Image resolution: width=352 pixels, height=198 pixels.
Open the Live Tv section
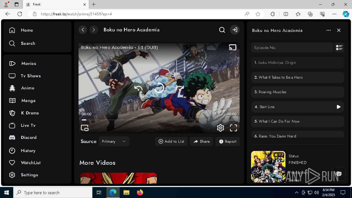pyautogui.click(x=22, y=125)
